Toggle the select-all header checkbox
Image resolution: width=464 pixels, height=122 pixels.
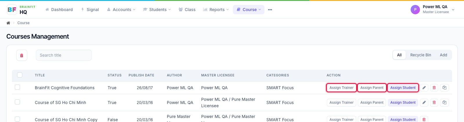20,75
